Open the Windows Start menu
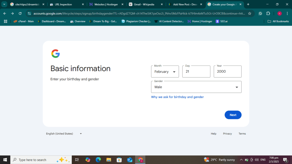 click(5, 160)
